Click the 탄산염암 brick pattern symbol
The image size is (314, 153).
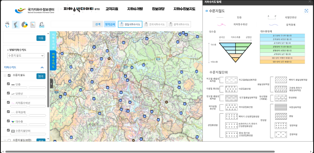(281, 98)
